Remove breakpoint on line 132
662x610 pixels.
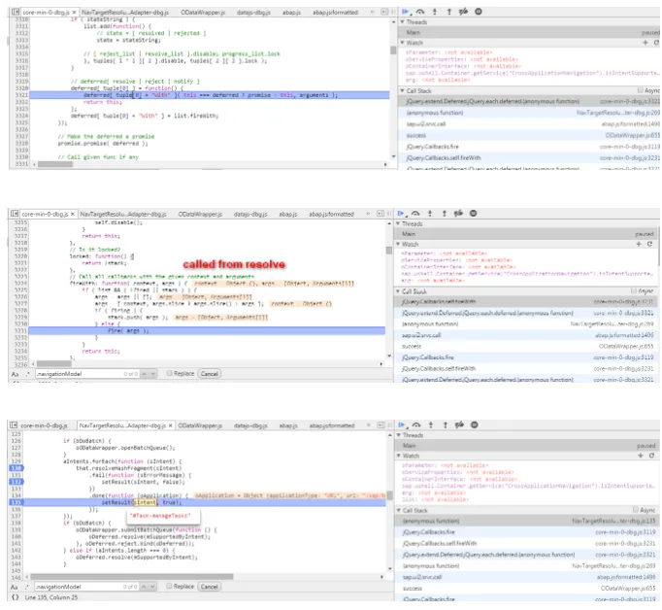coord(17,482)
